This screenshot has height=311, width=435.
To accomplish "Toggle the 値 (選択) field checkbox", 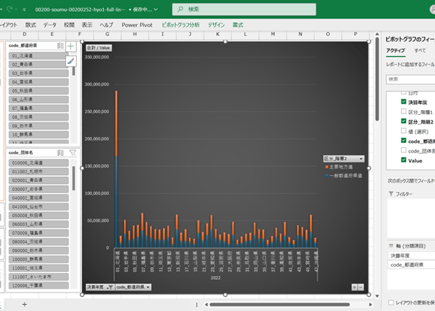I will click(x=403, y=131).
